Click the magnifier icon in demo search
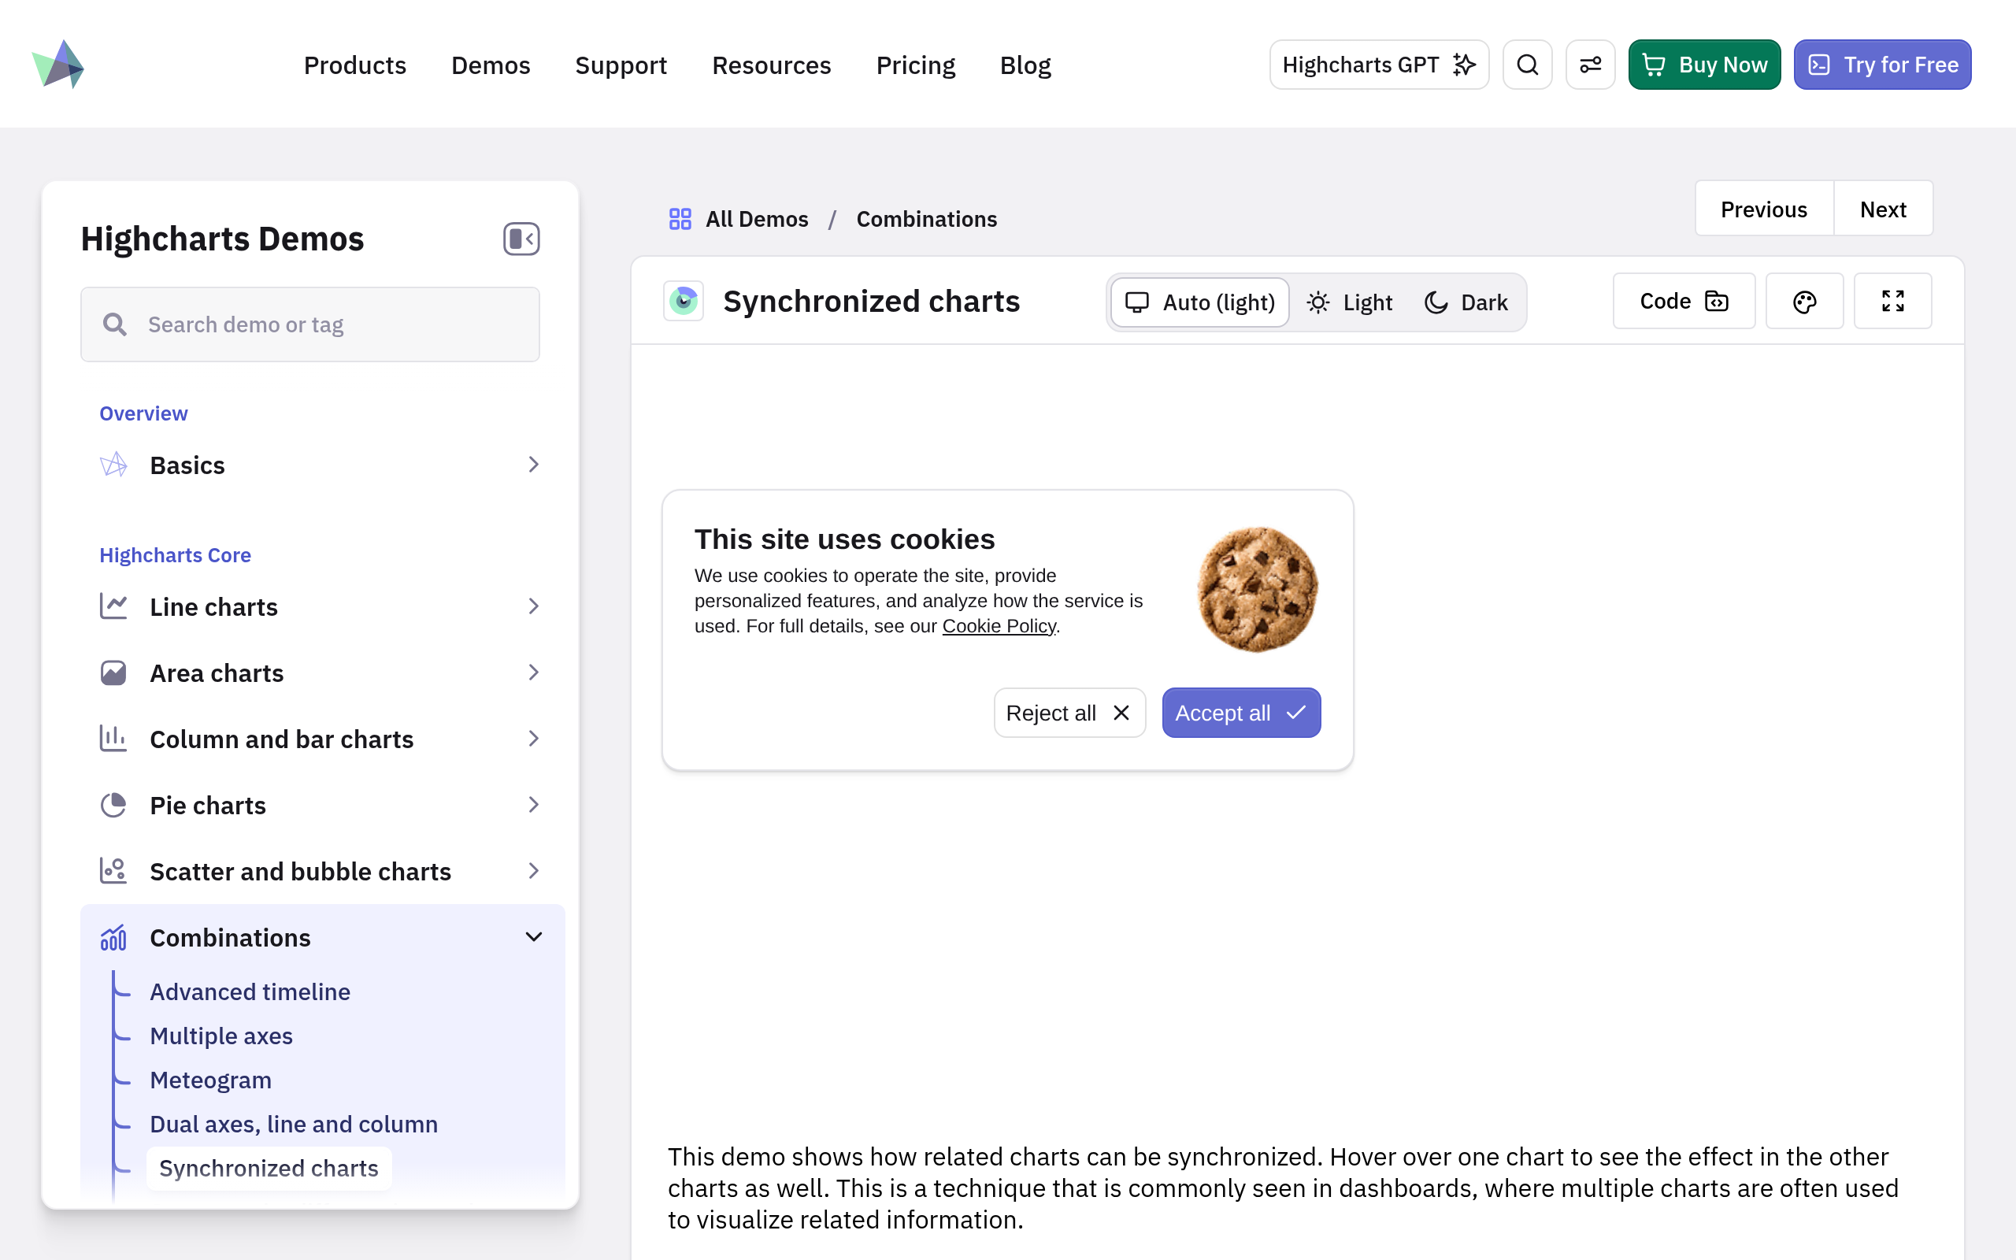The width and height of the screenshot is (2016, 1260). (115, 324)
